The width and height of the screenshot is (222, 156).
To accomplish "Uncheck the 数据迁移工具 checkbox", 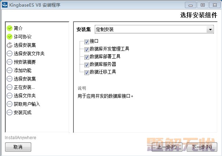I will point(87,73).
